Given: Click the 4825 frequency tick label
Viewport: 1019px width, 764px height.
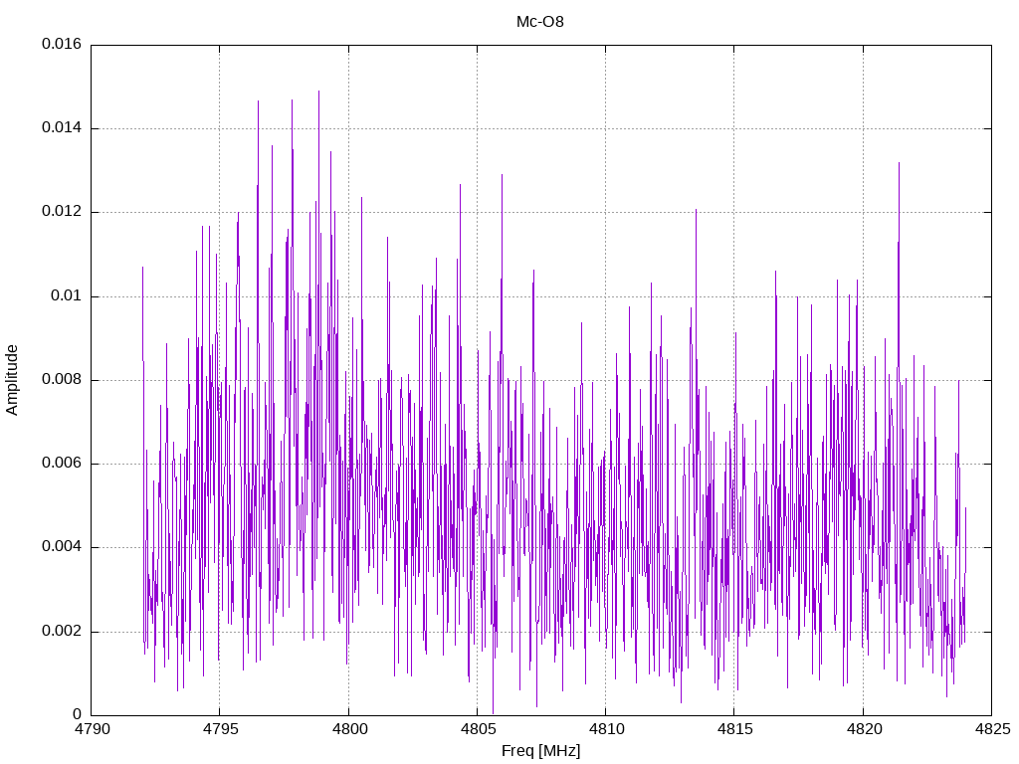Looking at the screenshot, I should tap(992, 729).
